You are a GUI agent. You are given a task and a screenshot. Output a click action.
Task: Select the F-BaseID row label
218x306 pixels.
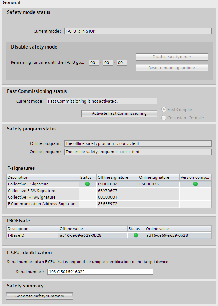pyautogui.click(x=16, y=235)
